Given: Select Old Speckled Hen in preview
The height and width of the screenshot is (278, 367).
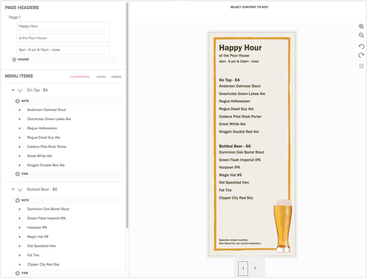Looking at the screenshot, I should (234, 183).
